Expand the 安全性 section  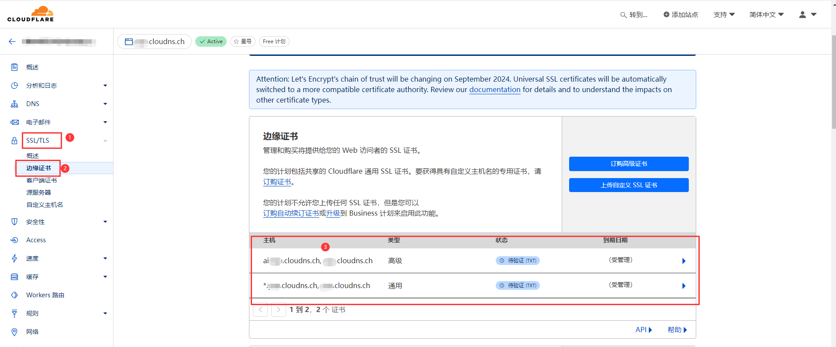(105, 222)
